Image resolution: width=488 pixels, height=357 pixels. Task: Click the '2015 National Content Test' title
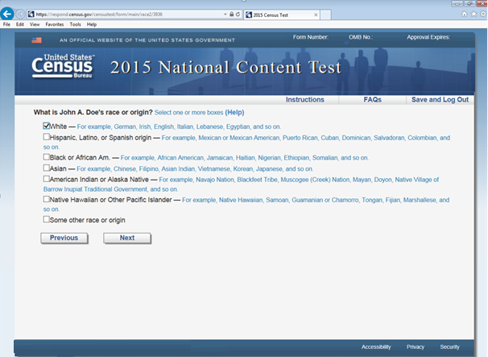point(226,67)
